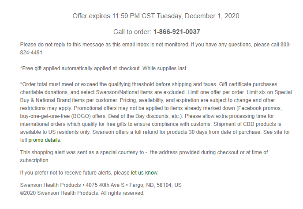Select the "Offer expires" words in heading
Viewport: 303px width, 209px height.
point(91,16)
